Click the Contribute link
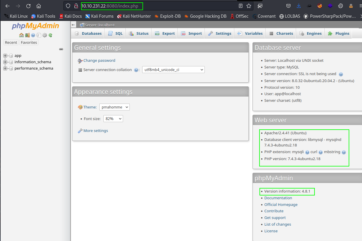The height and width of the screenshot is (241, 362). (274, 211)
